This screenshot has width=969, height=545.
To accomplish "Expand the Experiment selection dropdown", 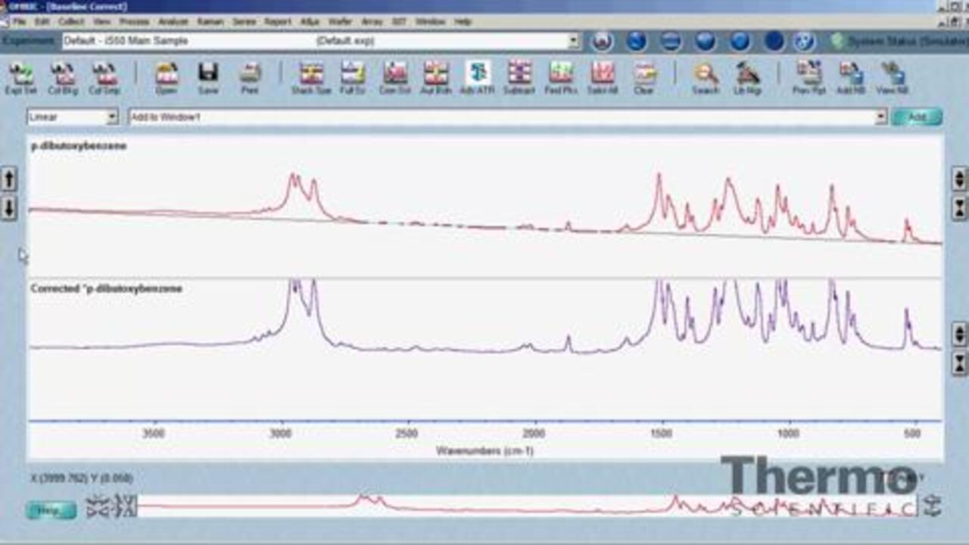I will click(573, 41).
